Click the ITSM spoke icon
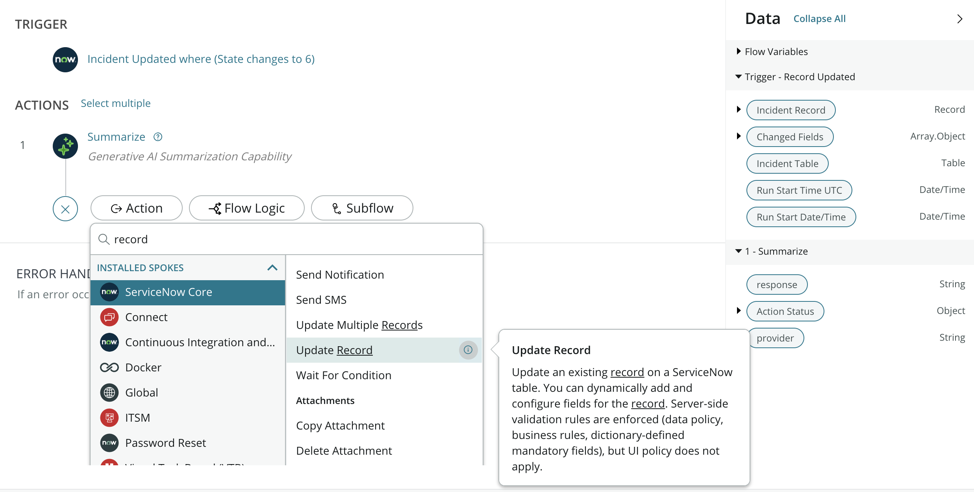Viewport: 974px width, 492px height. click(109, 418)
